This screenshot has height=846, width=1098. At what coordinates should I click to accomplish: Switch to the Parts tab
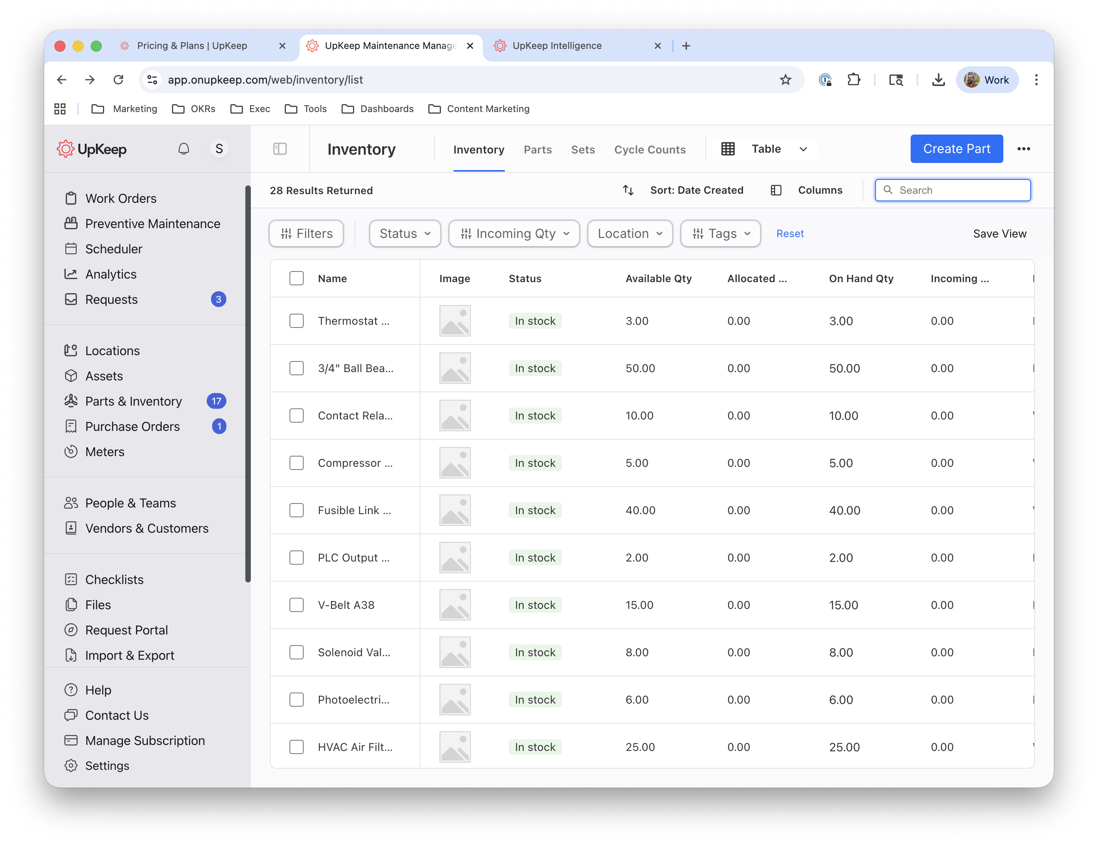pyautogui.click(x=538, y=150)
